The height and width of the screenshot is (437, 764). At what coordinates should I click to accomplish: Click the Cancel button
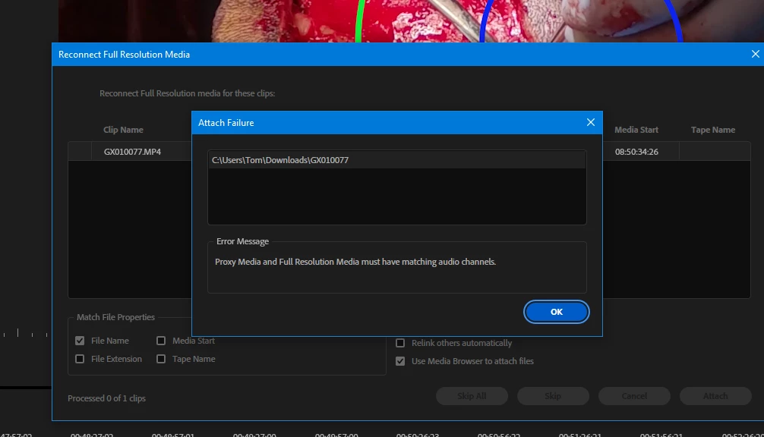click(634, 396)
